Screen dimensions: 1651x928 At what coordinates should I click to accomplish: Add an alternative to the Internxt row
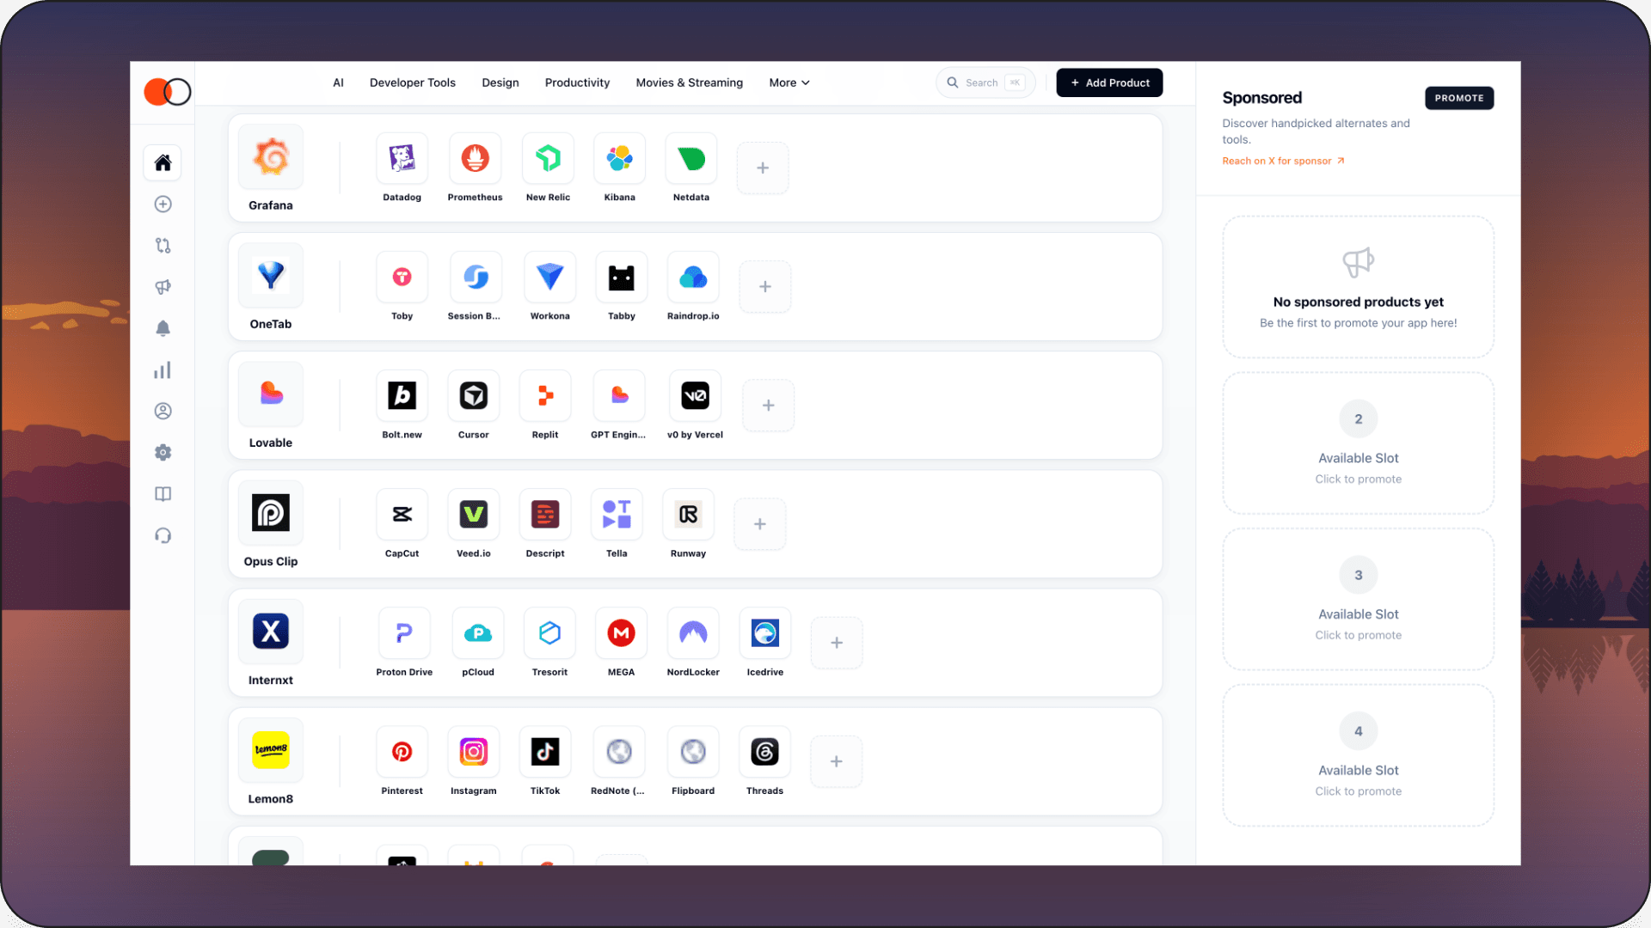tap(837, 642)
